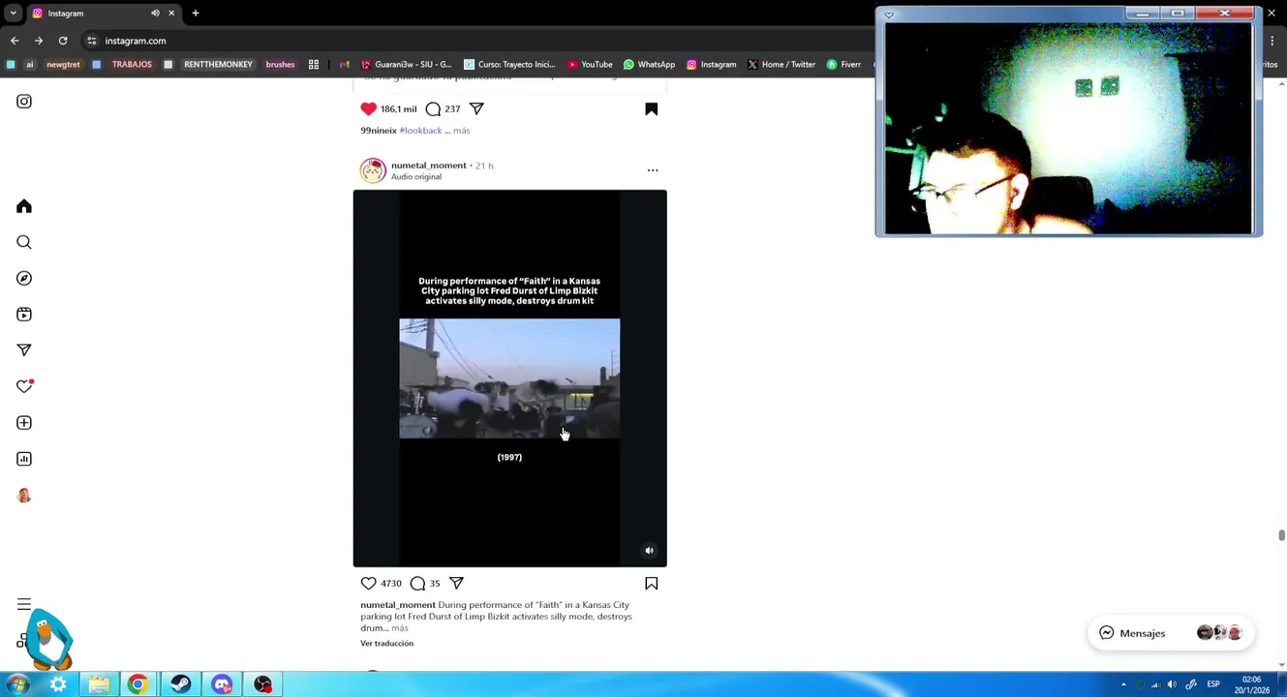Image resolution: width=1287 pixels, height=697 pixels.
Task: Open Notifications heart in sidebar
Action: [x=24, y=386]
